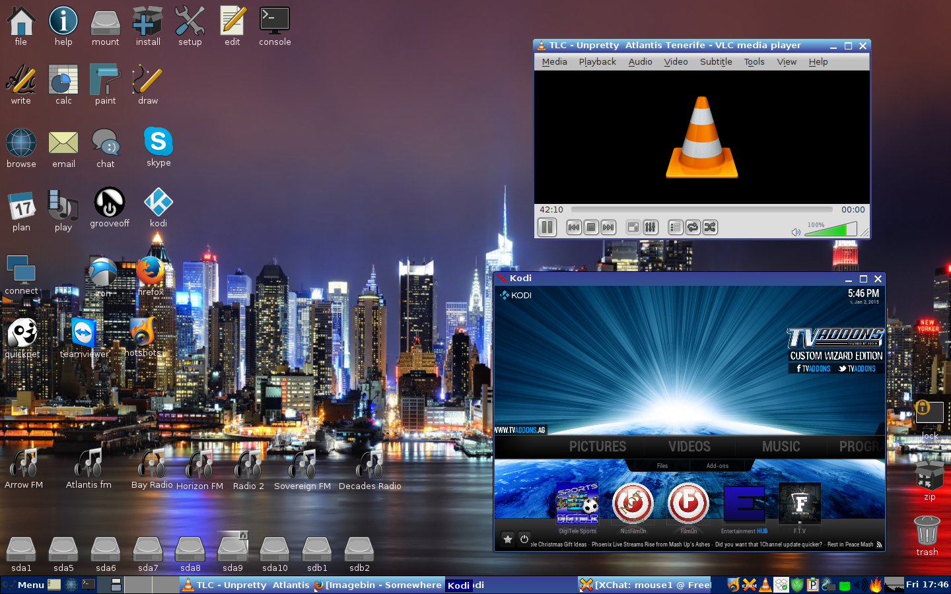Open the VLC Audio menu
Image resolution: width=951 pixels, height=594 pixels.
click(640, 61)
